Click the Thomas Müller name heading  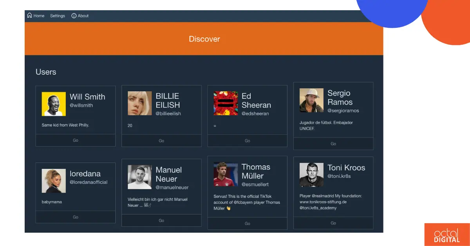[256, 172]
